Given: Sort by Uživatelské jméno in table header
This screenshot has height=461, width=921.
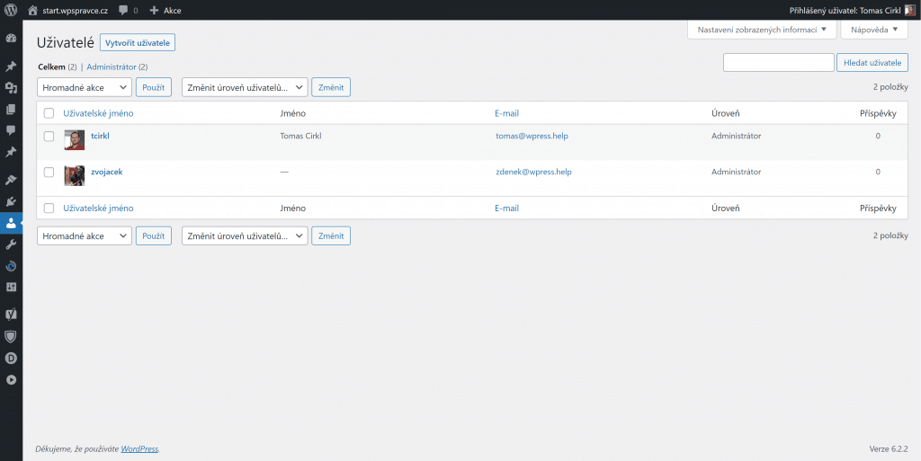Looking at the screenshot, I should [98, 113].
